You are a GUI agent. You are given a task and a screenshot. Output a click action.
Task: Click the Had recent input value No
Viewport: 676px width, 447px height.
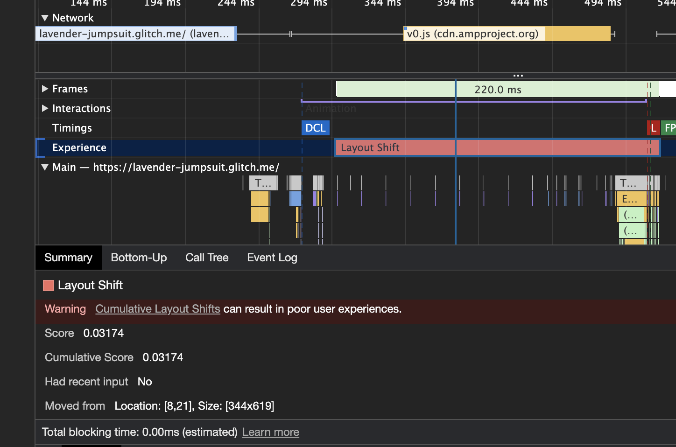click(145, 382)
